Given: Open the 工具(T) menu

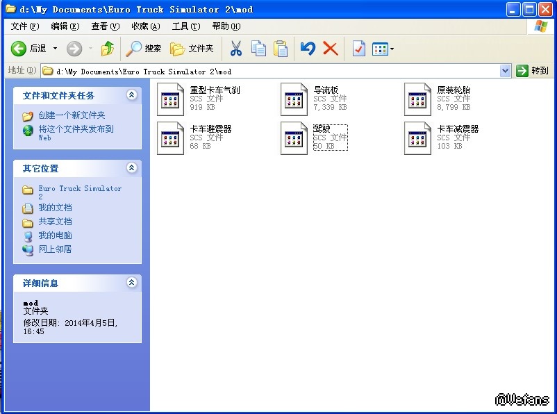Looking at the screenshot, I should click(x=185, y=26).
